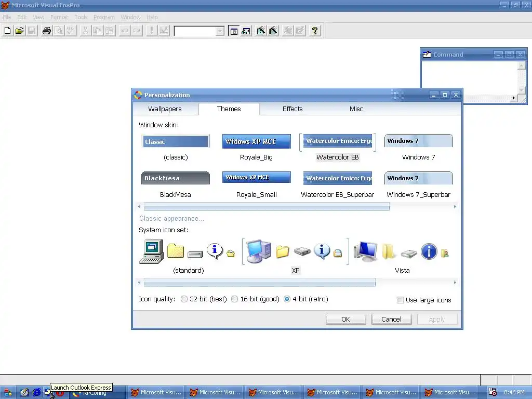Open the Start button on taskbar
This screenshot has height=399, width=532.
7,393
